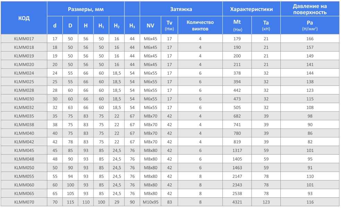Viewport: 341px width, 208px height.
Task: Select the Pa (Н/мм²) column header
Action: 309,25
